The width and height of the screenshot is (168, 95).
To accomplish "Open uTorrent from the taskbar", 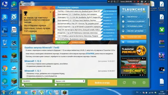I will click(42, 93).
